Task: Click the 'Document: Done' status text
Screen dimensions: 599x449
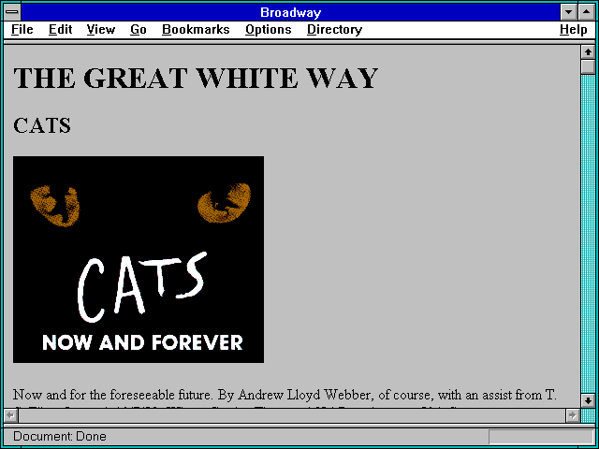Action: (60, 436)
